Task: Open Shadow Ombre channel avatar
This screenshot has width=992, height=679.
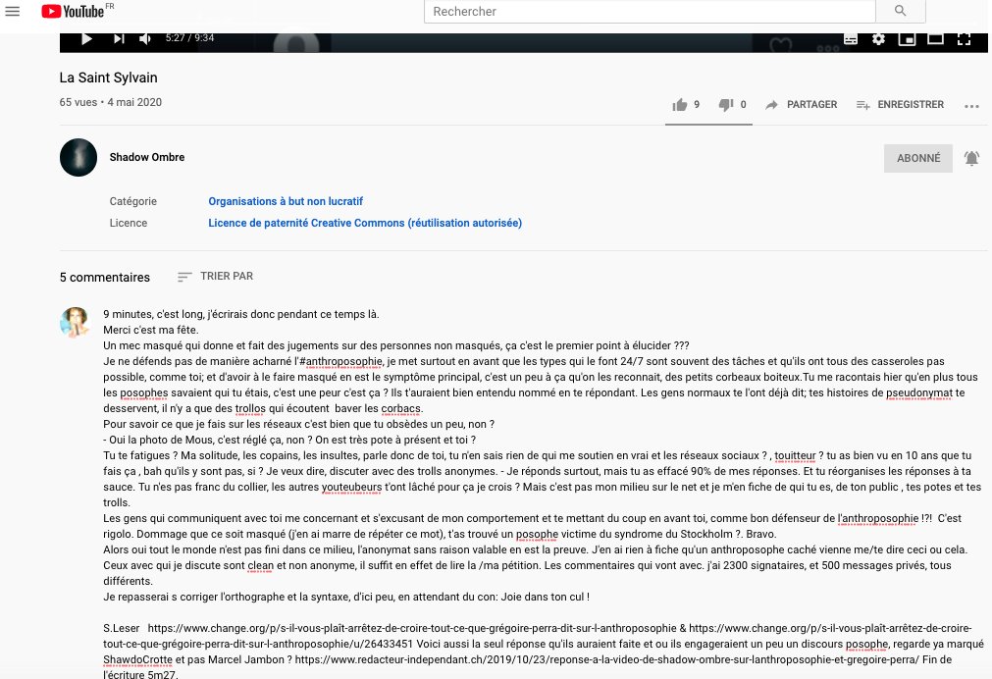Action: click(78, 158)
